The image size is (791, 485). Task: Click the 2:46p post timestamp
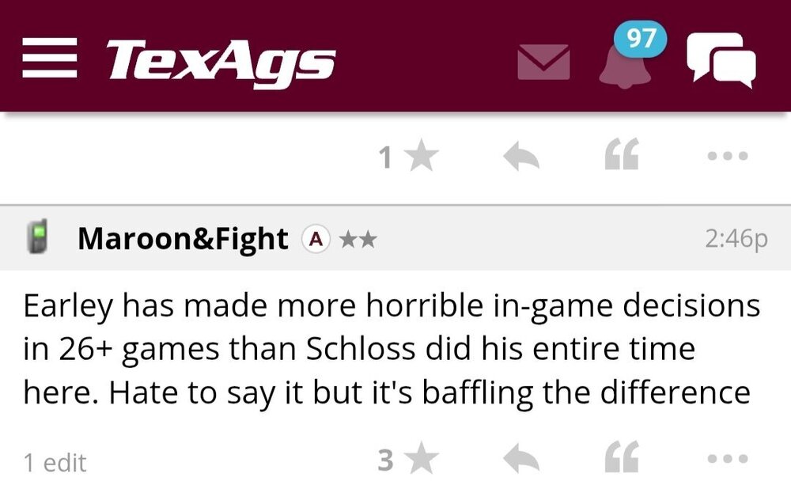736,238
